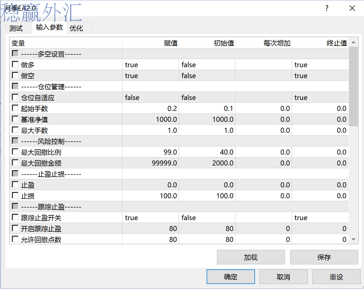364x289 pixels.
Task: Select the ------止盈止损------ header row
Action: click(x=179, y=174)
